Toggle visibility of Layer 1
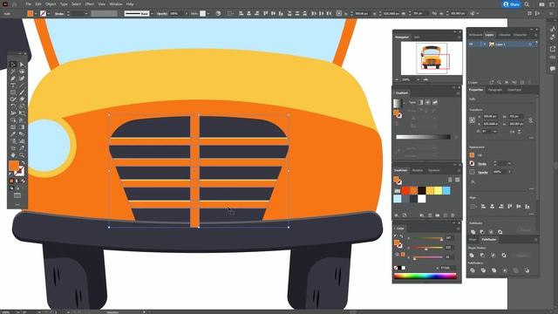This screenshot has width=558, height=314. [x=471, y=44]
